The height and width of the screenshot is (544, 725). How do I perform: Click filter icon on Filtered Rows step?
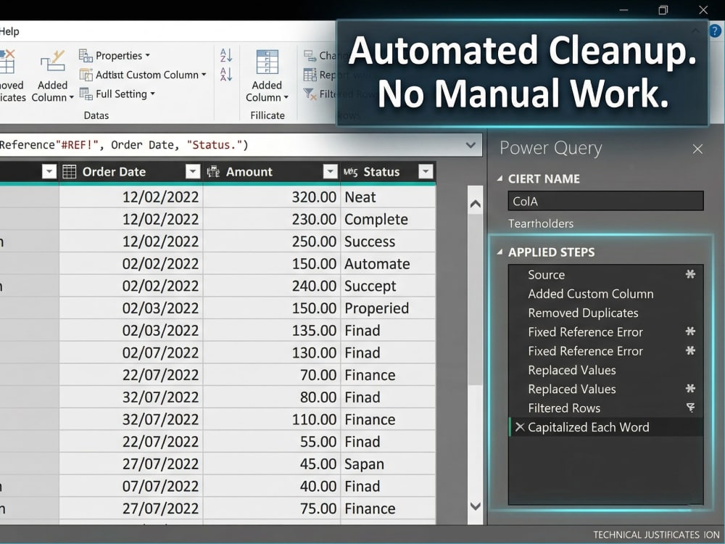point(690,408)
